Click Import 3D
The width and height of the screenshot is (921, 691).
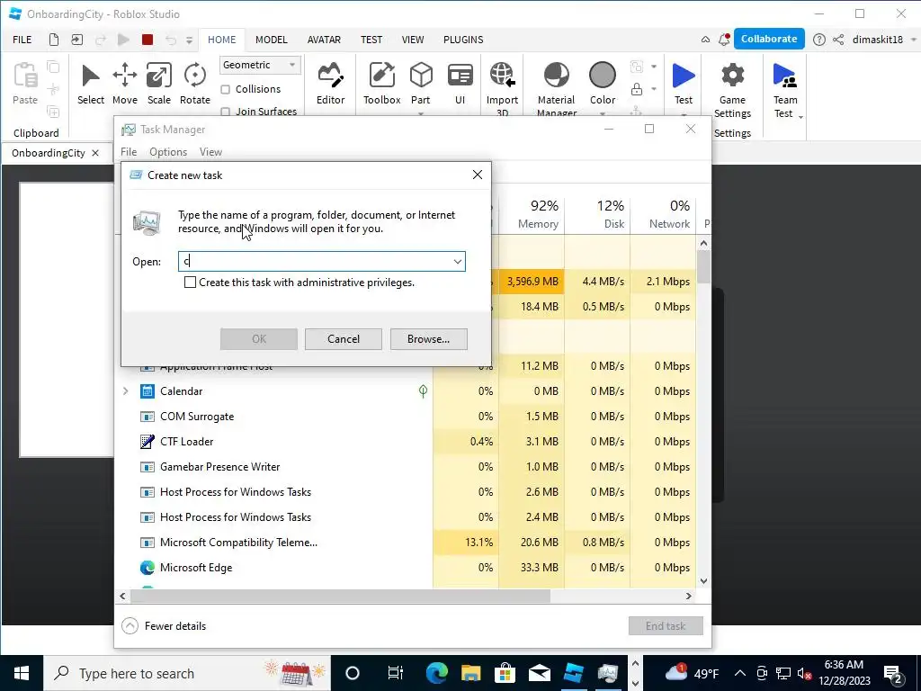[502, 88]
